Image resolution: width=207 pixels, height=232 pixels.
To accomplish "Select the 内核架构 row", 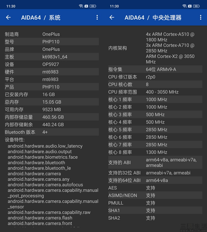I will click(155, 48).
